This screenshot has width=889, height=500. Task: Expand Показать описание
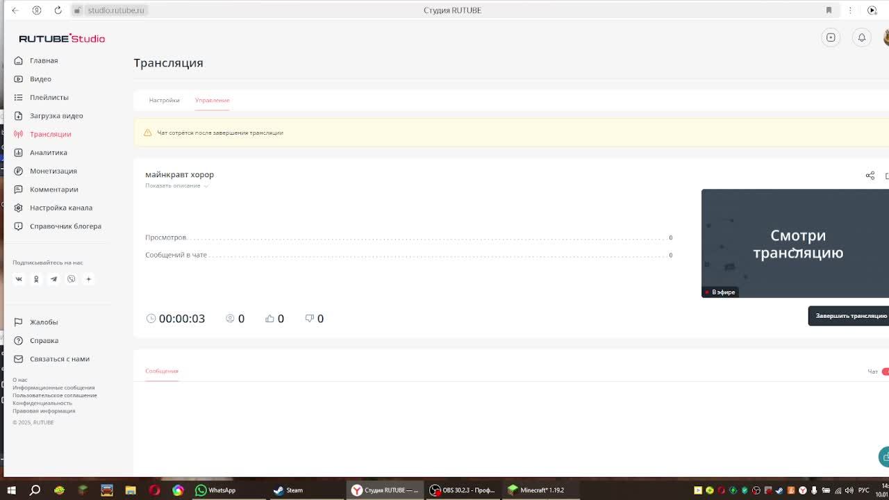(176, 185)
